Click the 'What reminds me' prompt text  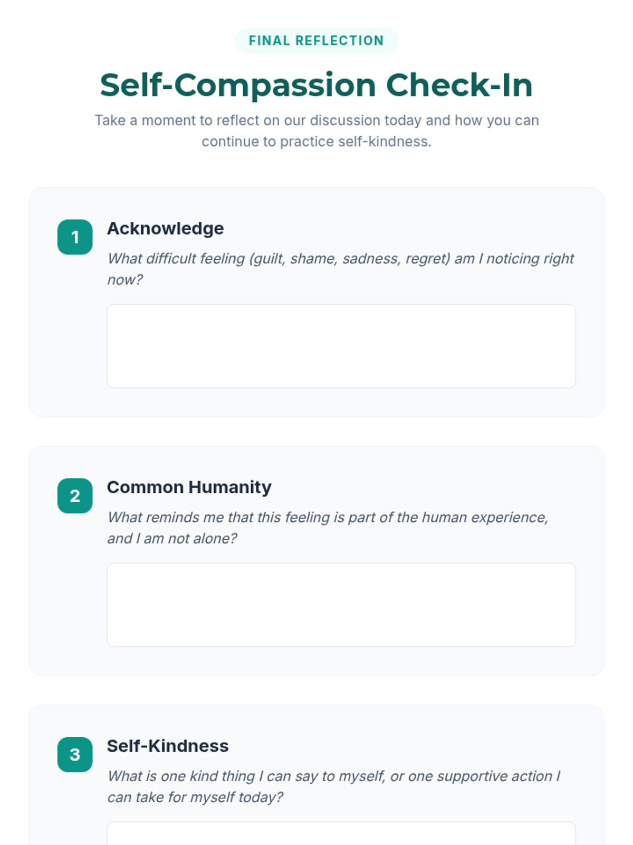[x=327, y=518]
